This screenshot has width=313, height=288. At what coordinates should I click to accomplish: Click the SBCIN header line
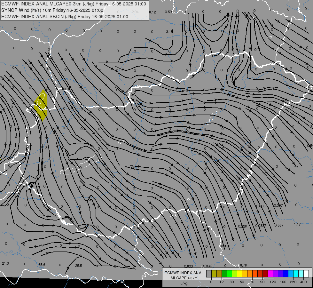[65, 17]
